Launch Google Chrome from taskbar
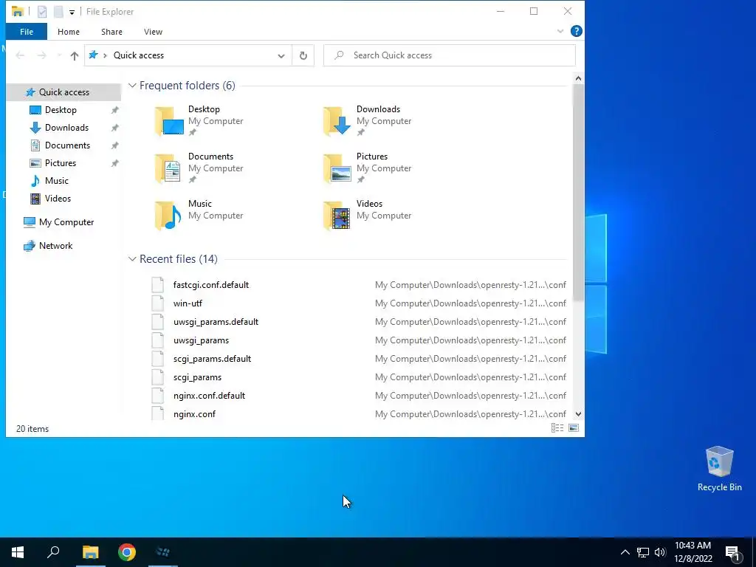The image size is (756, 567). coord(127,552)
